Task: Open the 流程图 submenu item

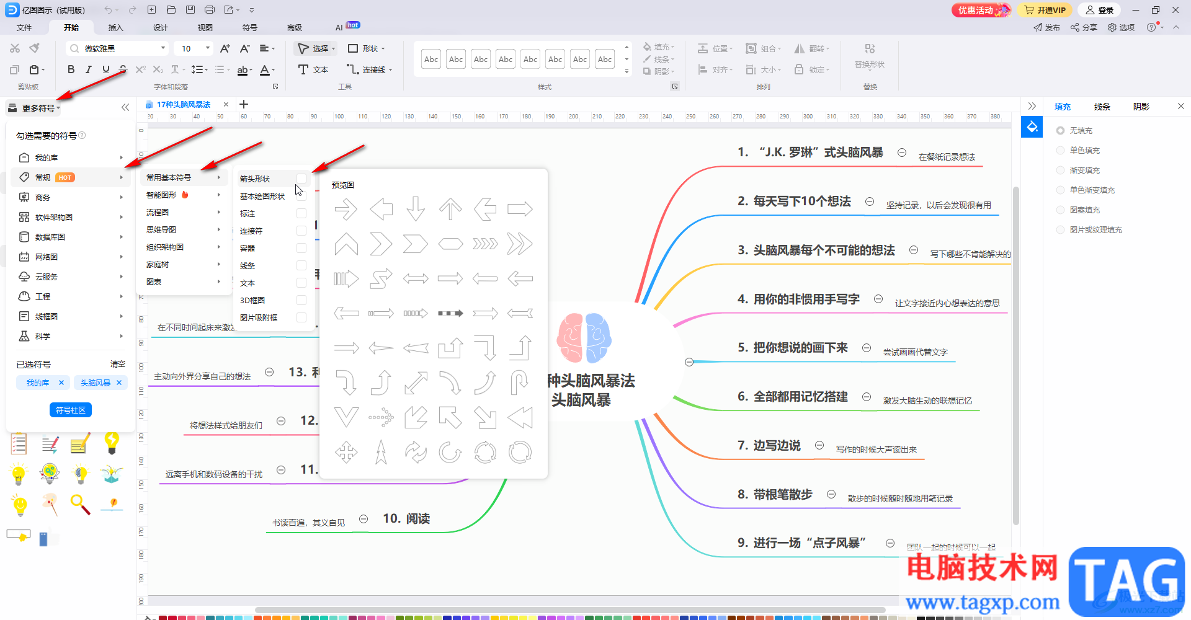Action: [184, 212]
